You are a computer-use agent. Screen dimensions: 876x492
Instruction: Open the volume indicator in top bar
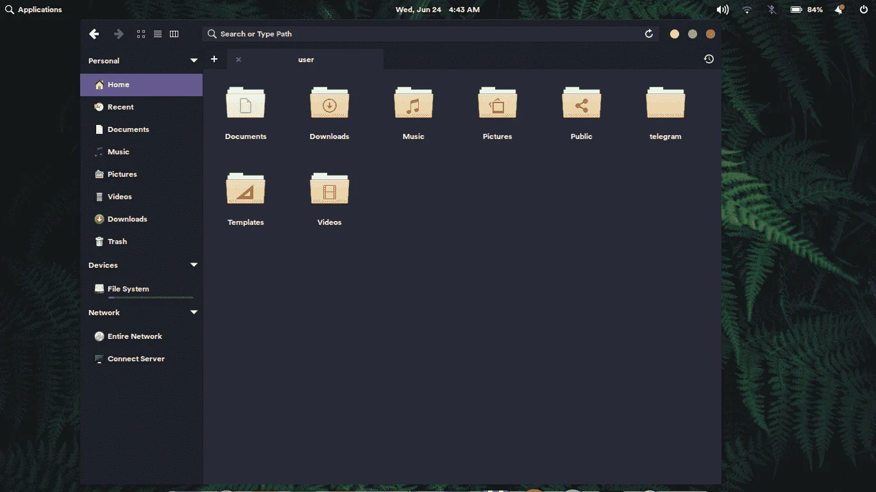click(x=723, y=10)
